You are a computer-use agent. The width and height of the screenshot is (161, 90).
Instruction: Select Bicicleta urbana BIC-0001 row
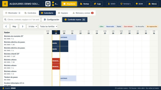23,61
